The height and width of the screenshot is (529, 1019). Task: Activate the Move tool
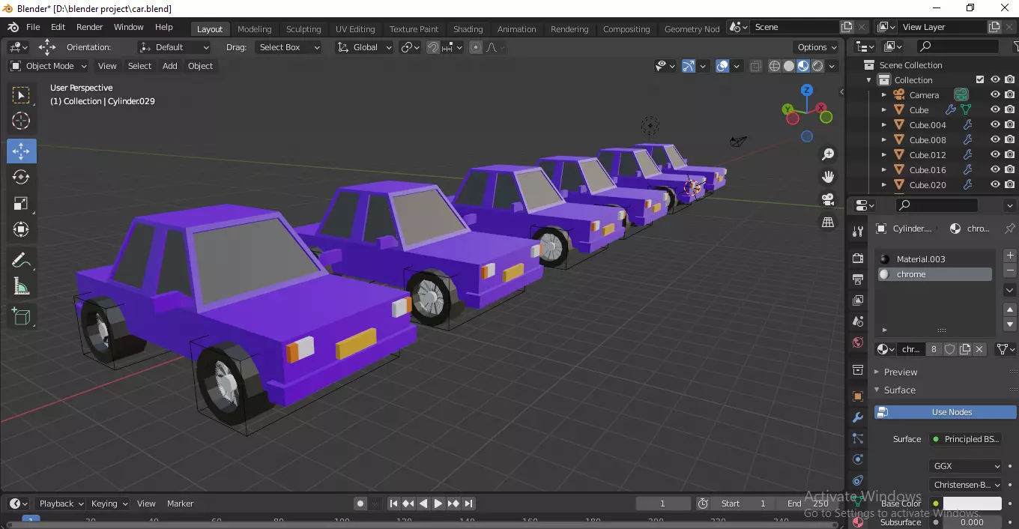[21, 151]
